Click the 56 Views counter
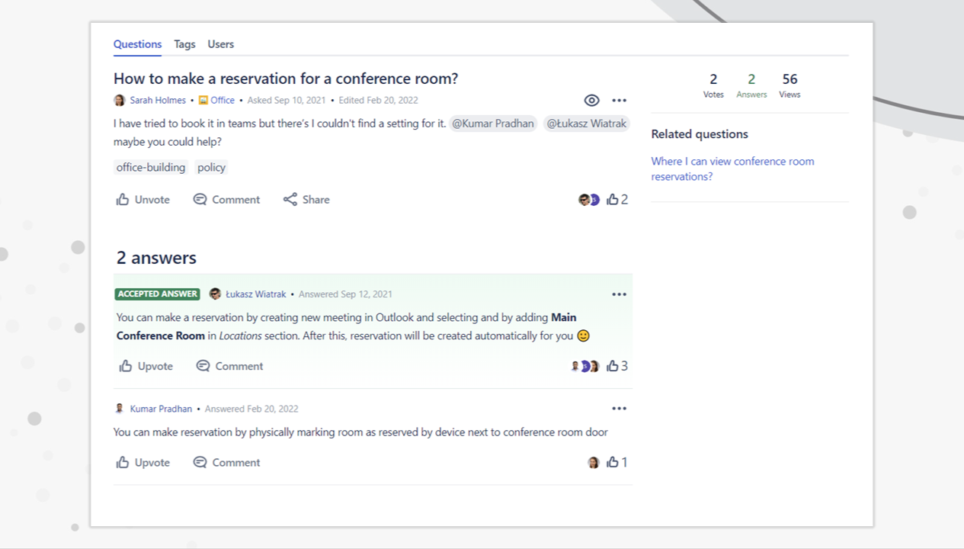Screen dimensions: 964x549 click(x=789, y=85)
